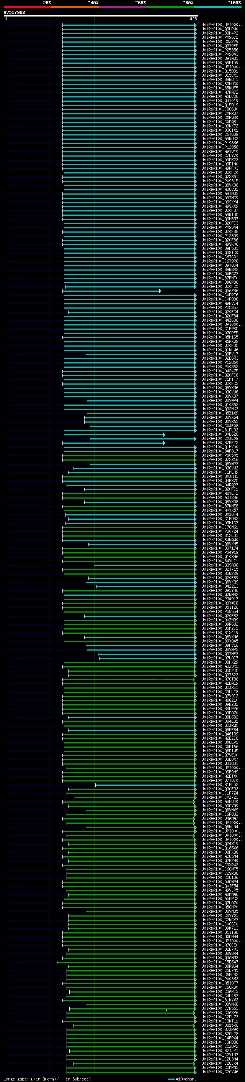The width and height of the screenshot is (245, 1082).
Task: Click the purple ~60% identity legend segment
Action: coord(122,7)
